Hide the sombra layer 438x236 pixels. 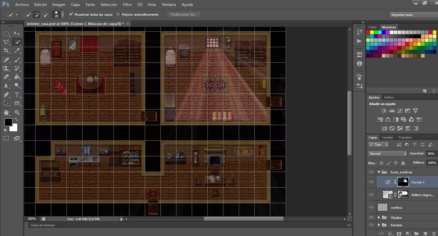coord(371,207)
